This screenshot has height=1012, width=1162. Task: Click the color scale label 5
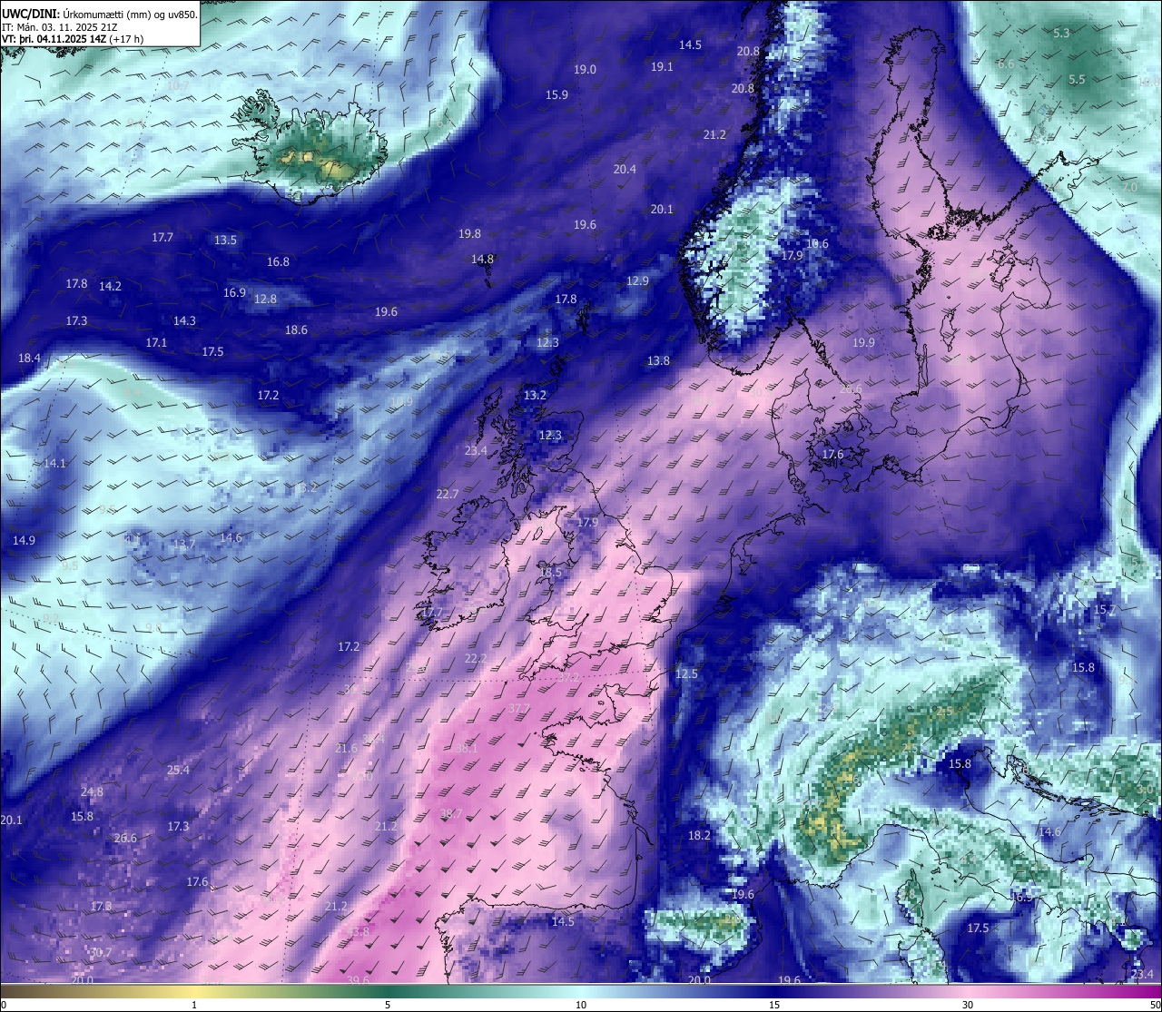pyautogui.click(x=388, y=1005)
